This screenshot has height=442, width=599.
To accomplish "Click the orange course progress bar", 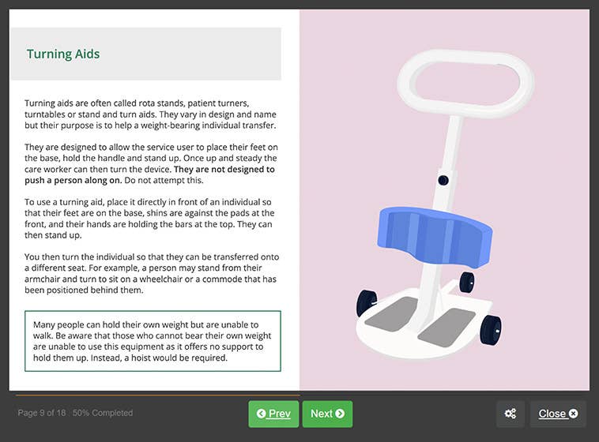I will pos(157,395).
